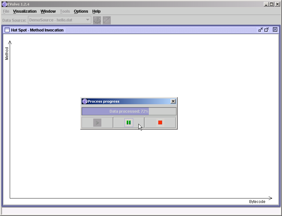This screenshot has width=282, height=216.
Task: Click the Bytecode axis label
Action: (257, 202)
